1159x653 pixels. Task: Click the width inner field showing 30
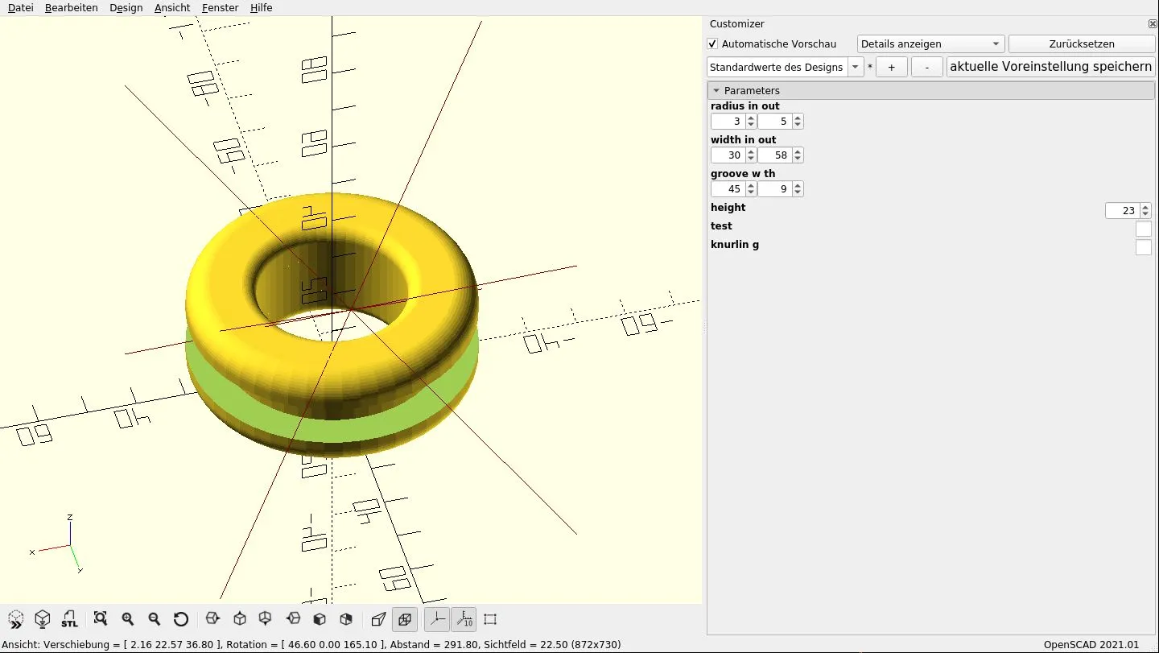[728, 155]
